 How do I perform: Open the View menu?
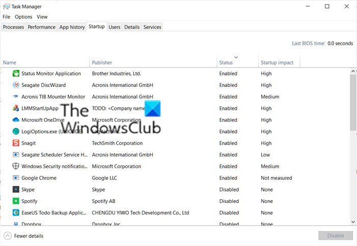[42, 17]
